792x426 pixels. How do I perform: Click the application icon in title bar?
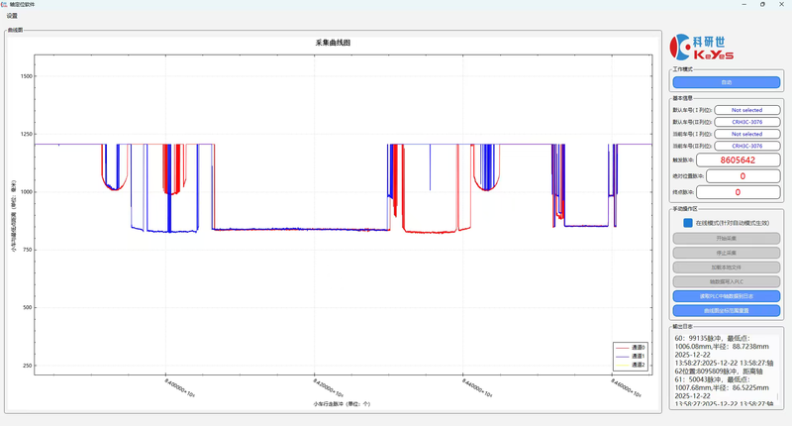[5, 4]
